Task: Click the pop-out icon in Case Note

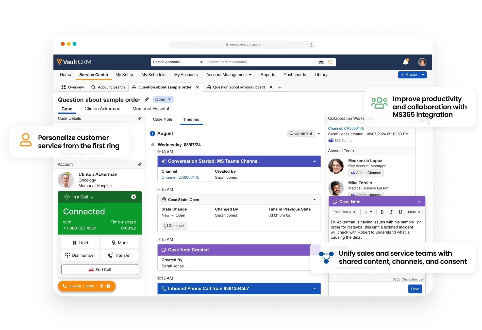Action: (x=419, y=223)
